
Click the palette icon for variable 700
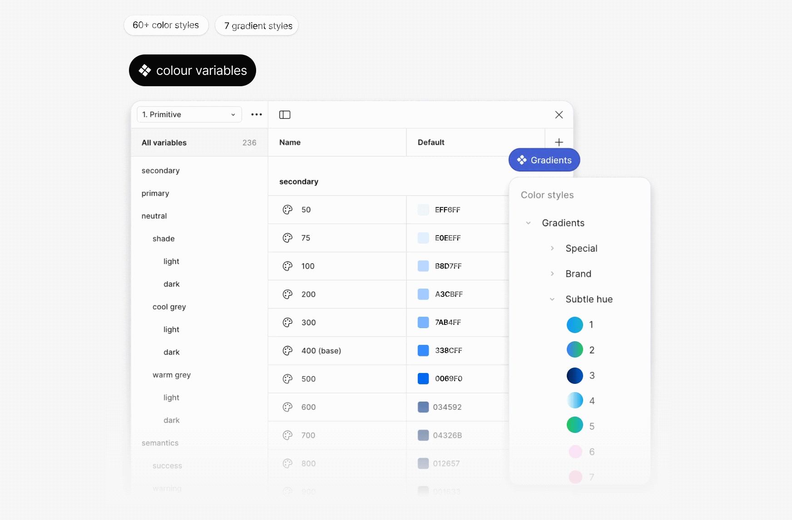287,435
